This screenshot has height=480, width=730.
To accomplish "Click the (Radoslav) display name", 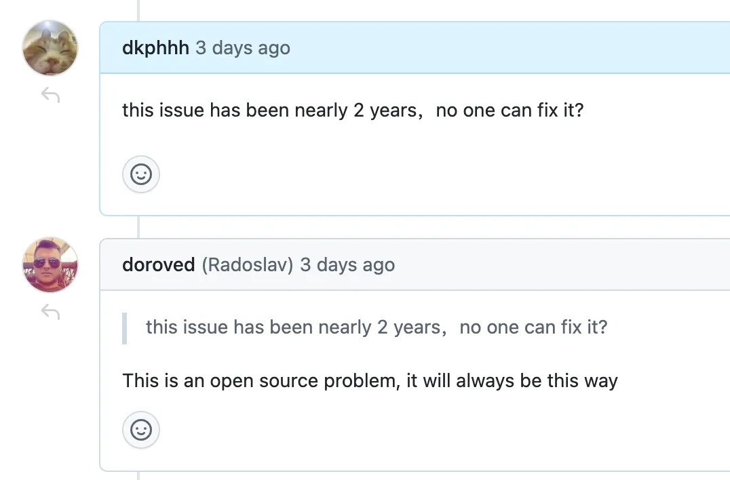I will (x=247, y=264).
